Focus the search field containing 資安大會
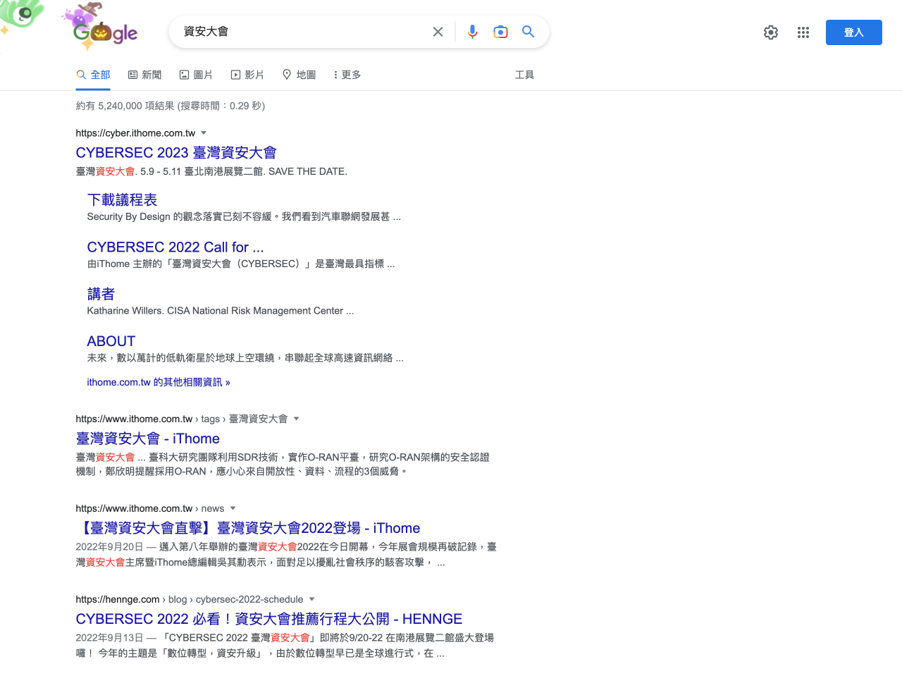 pyautogui.click(x=303, y=32)
